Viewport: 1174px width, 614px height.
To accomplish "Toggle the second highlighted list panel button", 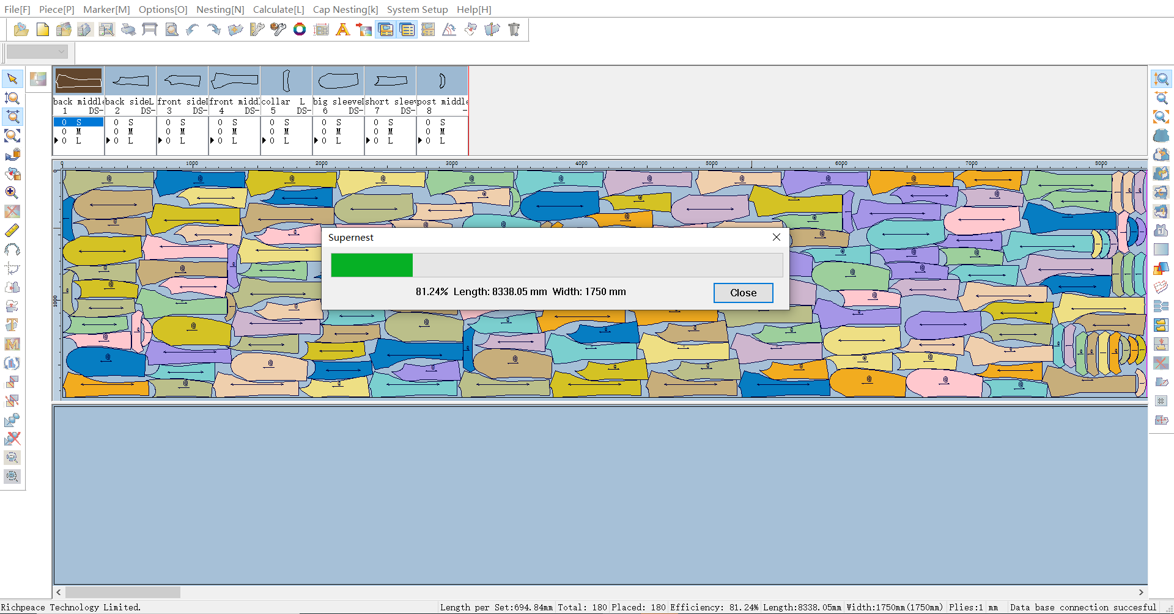I will coord(407,30).
